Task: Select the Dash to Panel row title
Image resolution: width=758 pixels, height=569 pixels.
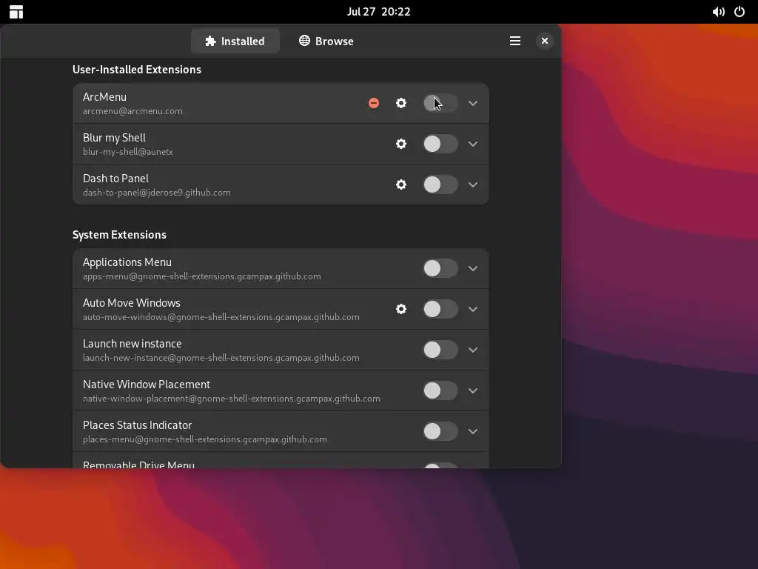Action: tap(116, 179)
